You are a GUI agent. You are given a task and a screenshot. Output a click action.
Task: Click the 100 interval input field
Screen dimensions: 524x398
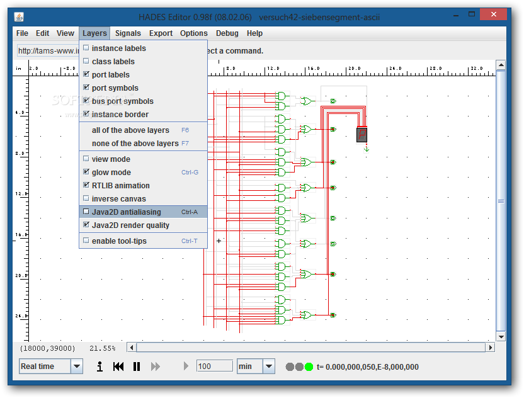[x=215, y=367]
